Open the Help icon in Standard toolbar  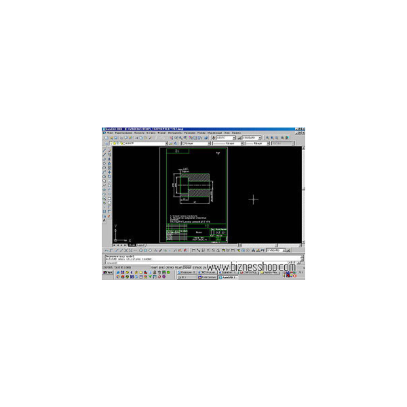tap(206, 138)
